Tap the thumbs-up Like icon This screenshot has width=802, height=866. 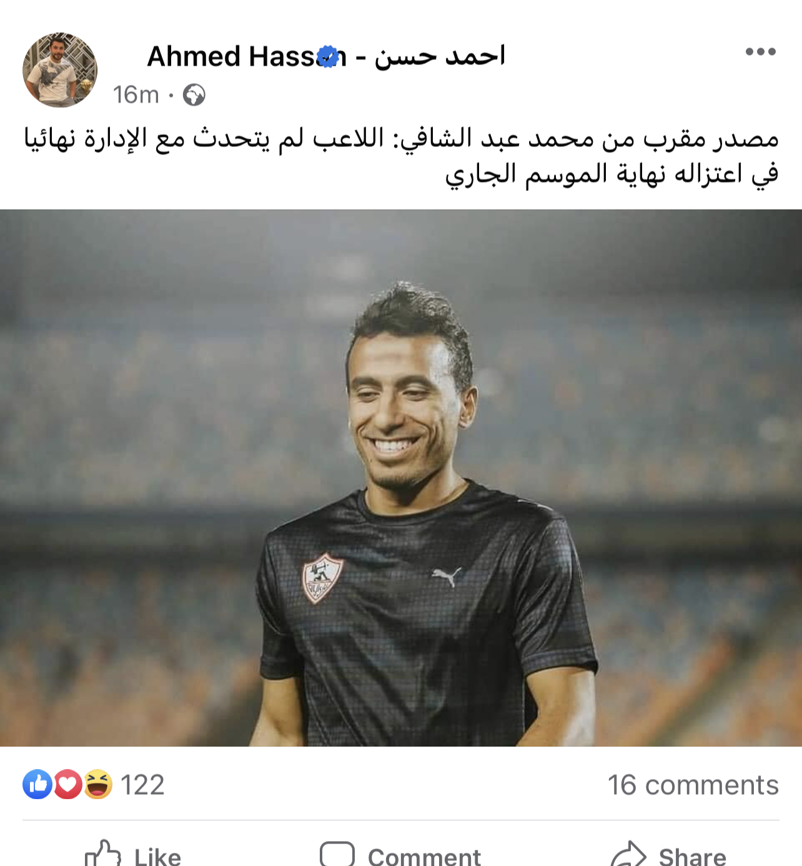pyautogui.click(x=102, y=854)
